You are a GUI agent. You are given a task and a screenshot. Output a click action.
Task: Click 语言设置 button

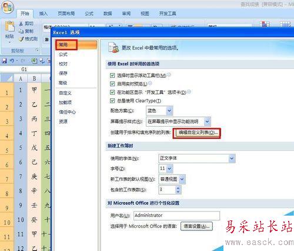click(196, 226)
